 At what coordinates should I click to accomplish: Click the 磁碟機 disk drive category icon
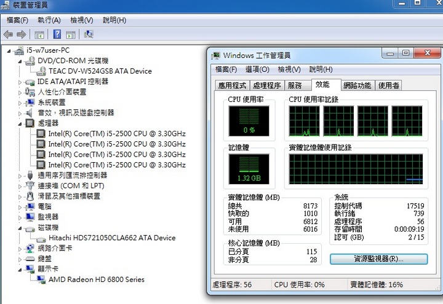(x=30, y=228)
